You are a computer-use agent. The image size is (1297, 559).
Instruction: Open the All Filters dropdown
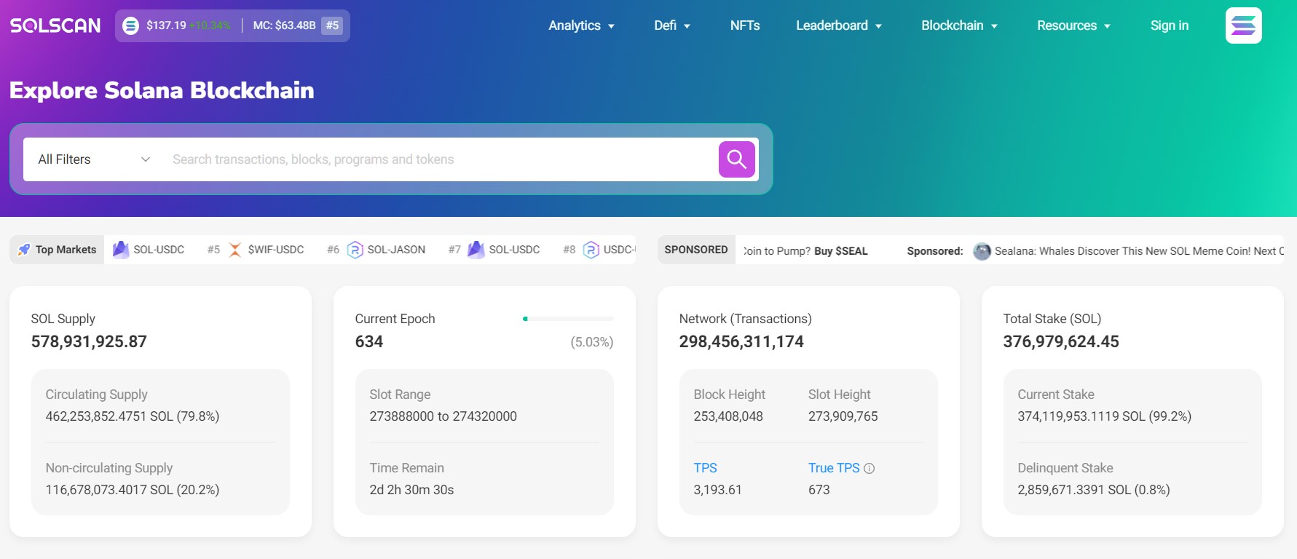tap(93, 159)
